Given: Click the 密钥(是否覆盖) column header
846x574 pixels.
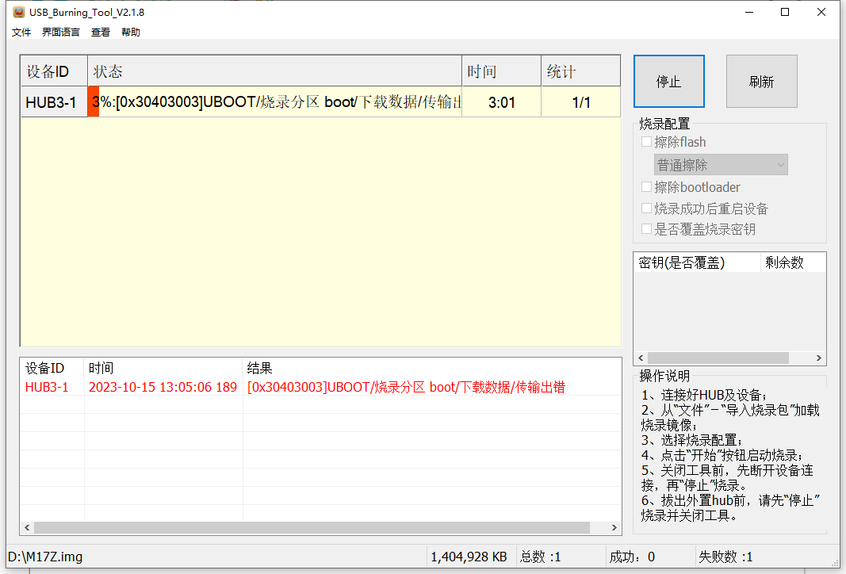Looking at the screenshot, I should coord(697,262).
